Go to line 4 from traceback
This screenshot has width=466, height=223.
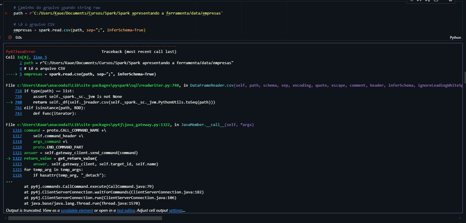tap(21, 69)
